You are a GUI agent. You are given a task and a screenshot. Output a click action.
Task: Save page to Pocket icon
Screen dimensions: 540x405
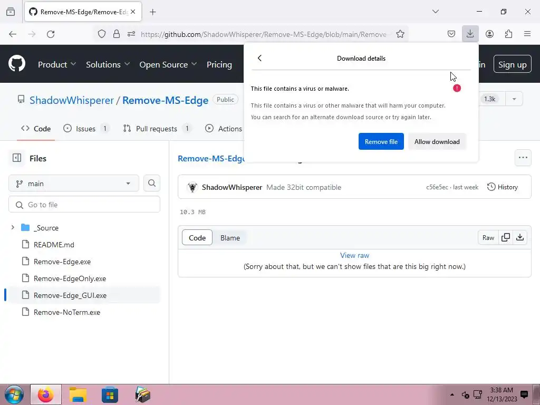451,34
